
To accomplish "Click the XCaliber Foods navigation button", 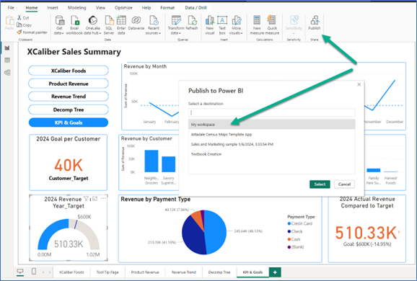I will [69, 71].
